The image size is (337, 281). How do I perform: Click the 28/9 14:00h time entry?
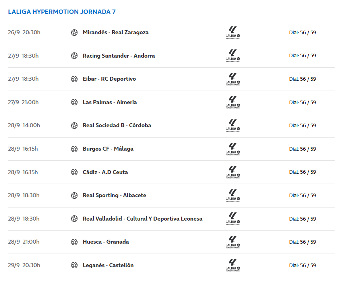(24, 125)
